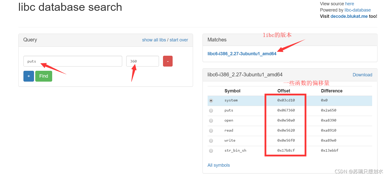This screenshot has width=387, height=176.
Task: Open the libc-database link
Action: pos(358,10)
